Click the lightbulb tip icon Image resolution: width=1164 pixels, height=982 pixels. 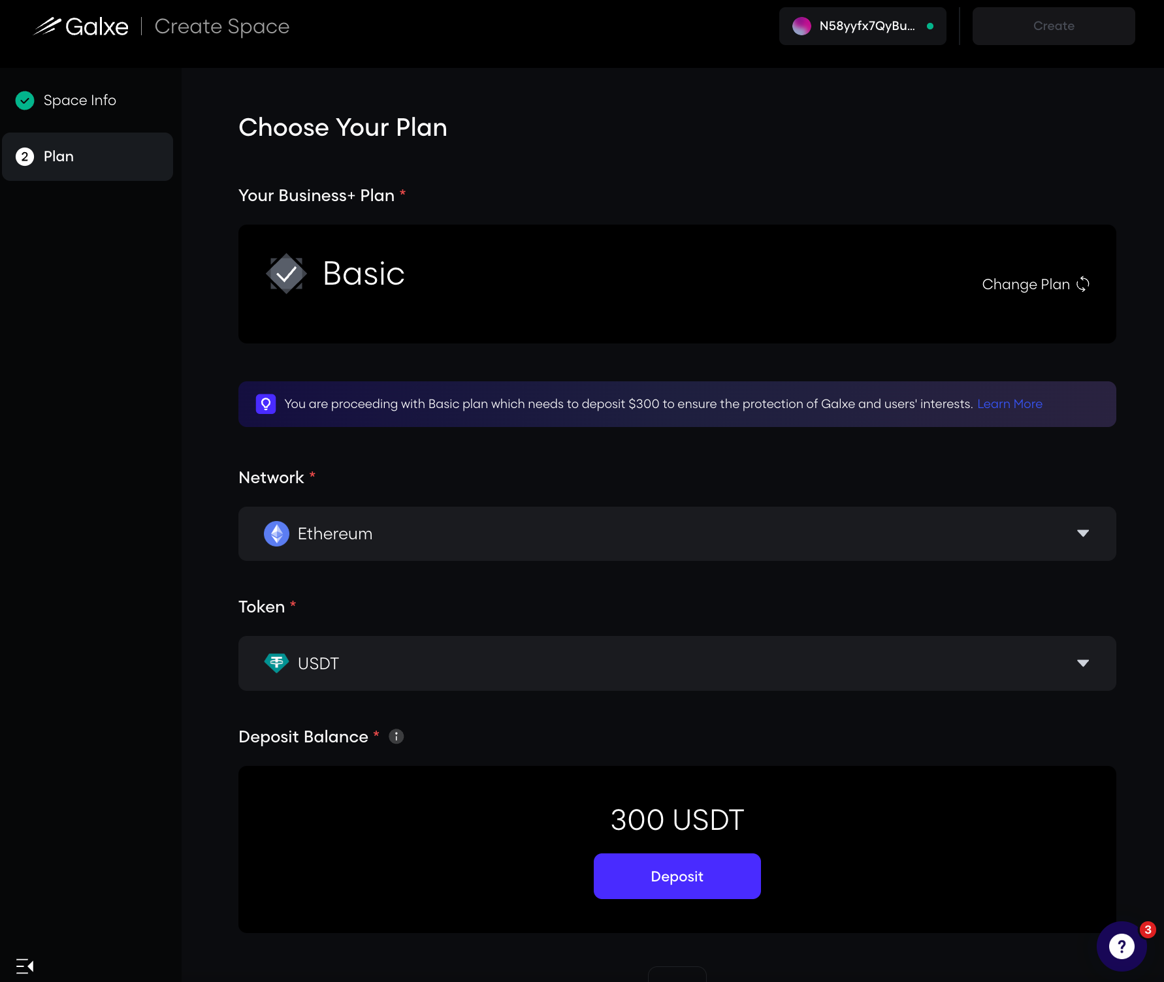click(266, 404)
